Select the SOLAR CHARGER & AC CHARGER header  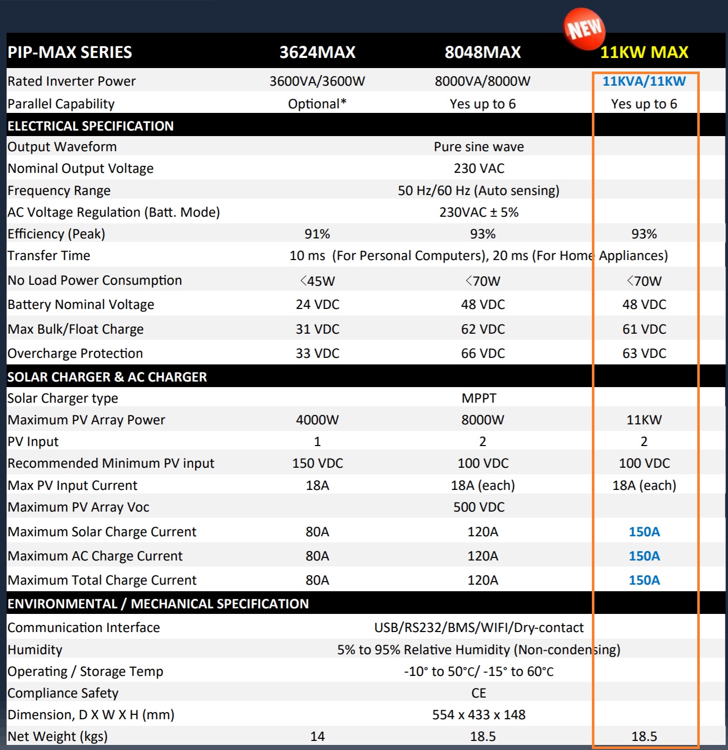[x=107, y=377]
